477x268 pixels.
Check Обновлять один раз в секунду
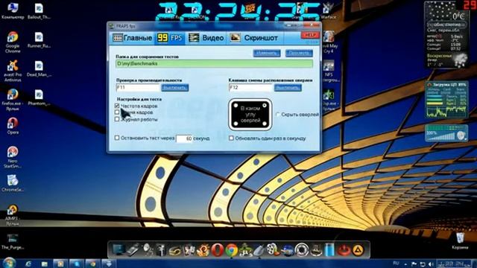pyautogui.click(x=231, y=138)
